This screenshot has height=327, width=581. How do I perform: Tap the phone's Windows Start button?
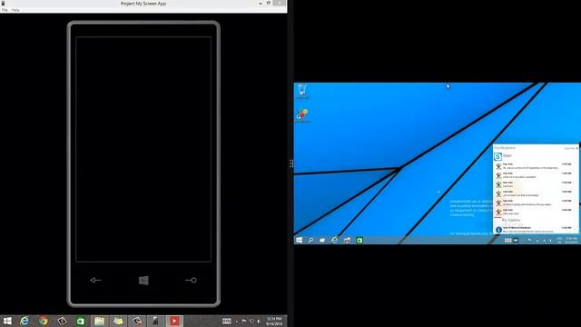pos(143,281)
